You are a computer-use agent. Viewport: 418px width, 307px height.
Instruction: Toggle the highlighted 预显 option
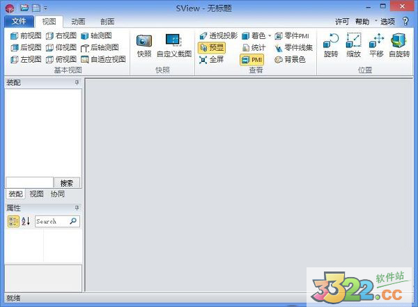(x=212, y=47)
